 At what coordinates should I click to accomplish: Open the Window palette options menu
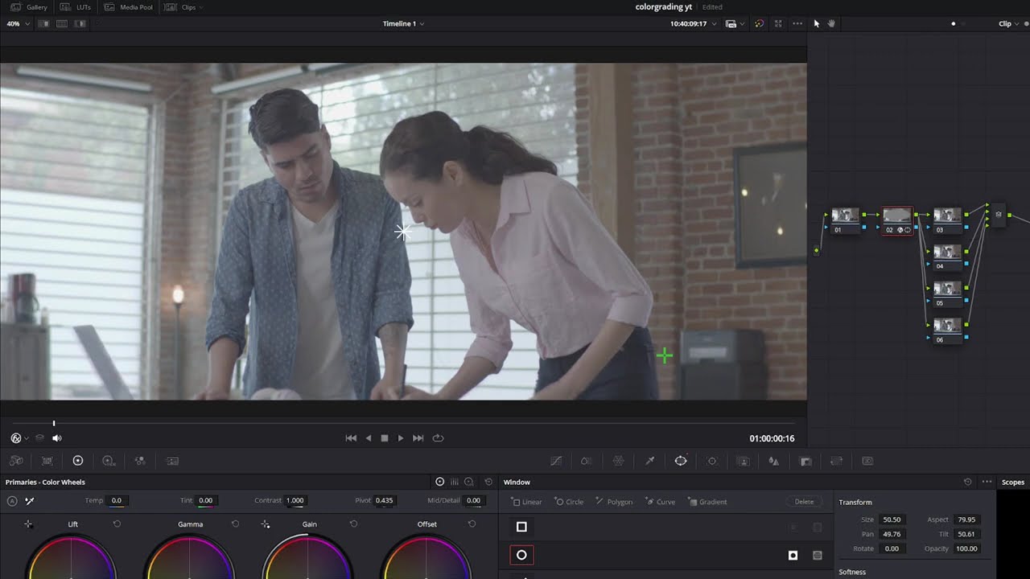point(987,482)
